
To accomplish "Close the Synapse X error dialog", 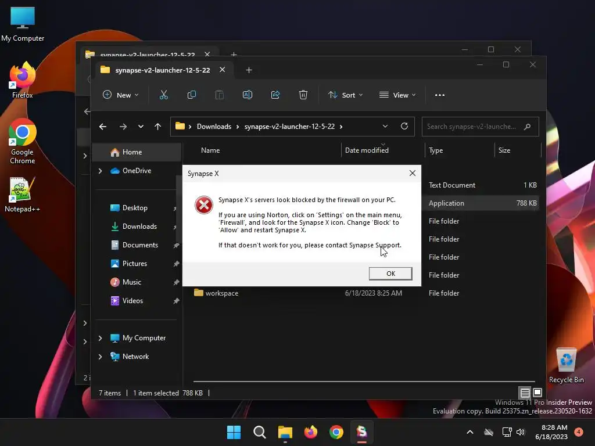I will tap(413, 173).
